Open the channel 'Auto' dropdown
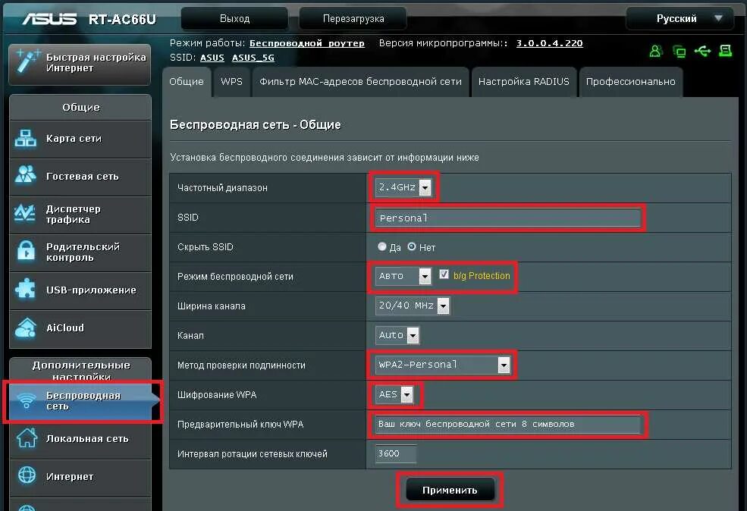Image resolution: width=747 pixels, height=511 pixels. 397,335
